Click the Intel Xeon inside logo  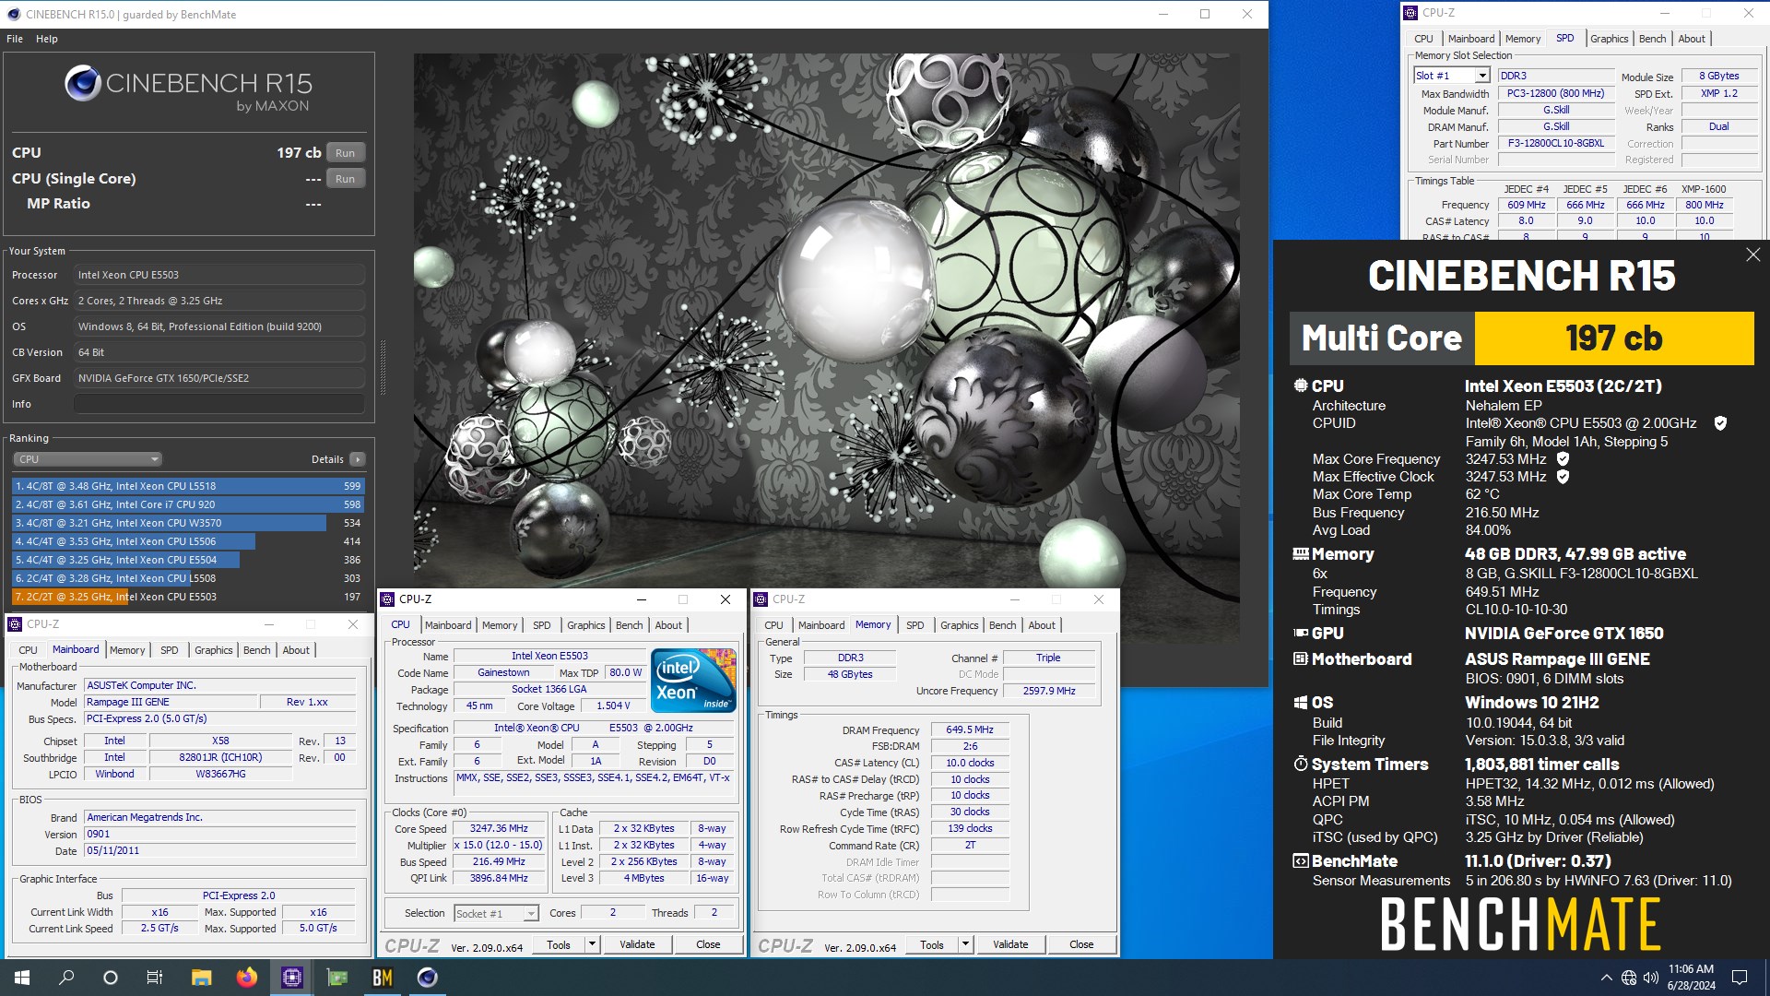(x=693, y=681)
